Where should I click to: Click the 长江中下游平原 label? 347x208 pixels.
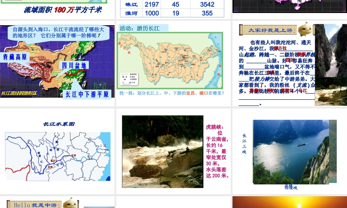pos(87,94)
